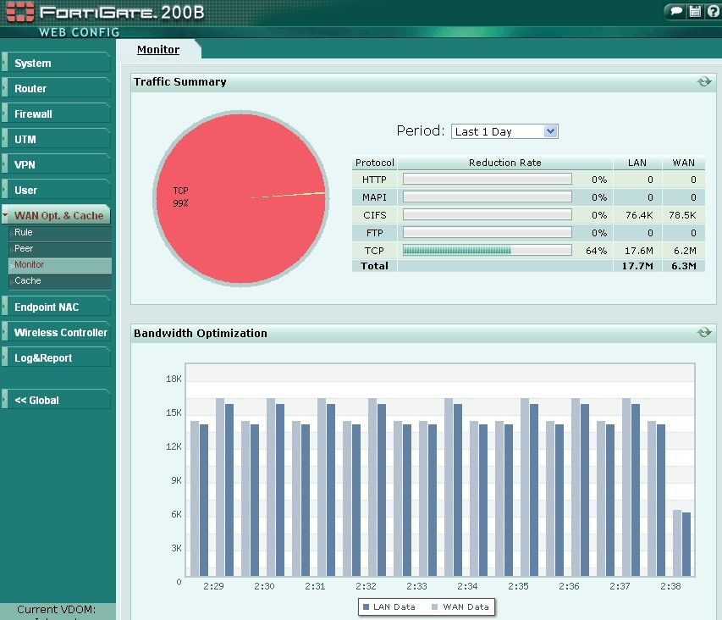
Task: Go to the Cache submenu item
Action: [27, 280]
